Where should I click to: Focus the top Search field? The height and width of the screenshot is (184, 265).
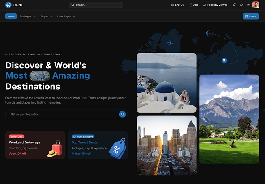[96, 5]
